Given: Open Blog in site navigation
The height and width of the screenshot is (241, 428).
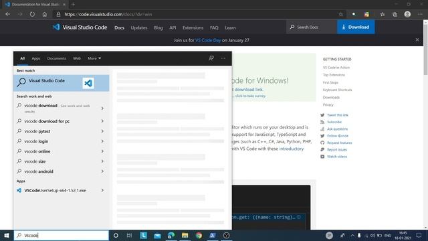Looking at the screenshot, I should tap(158, 27).
